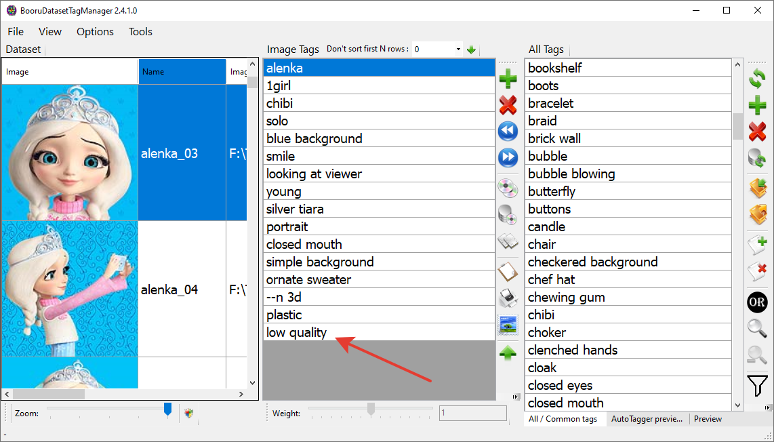The width and height of the screenshot is (774, 442).
Task: Click All Tags list scroll up arrow
Action: (x=738, y=64)
